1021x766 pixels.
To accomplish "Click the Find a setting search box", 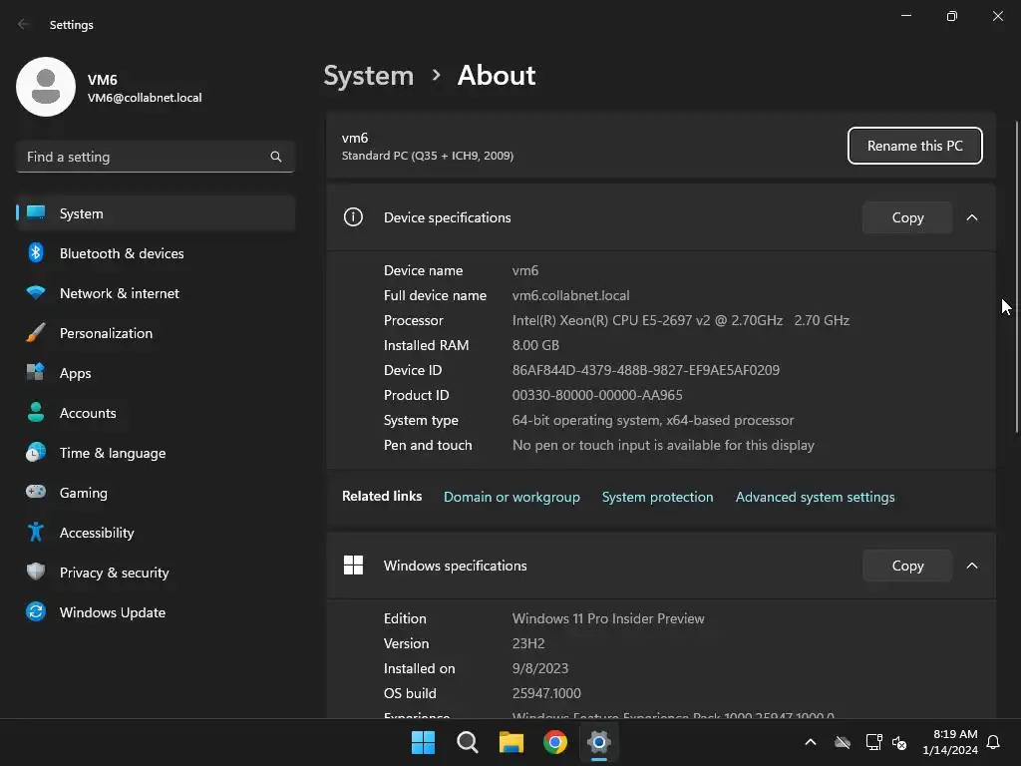I will point(156,157).
